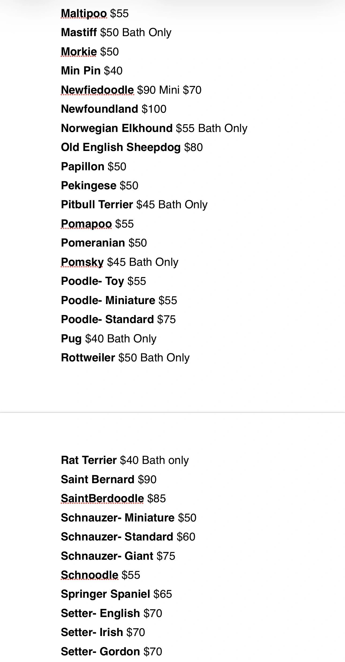Click the spell-flagged word Pomsky

coord(82,262)
